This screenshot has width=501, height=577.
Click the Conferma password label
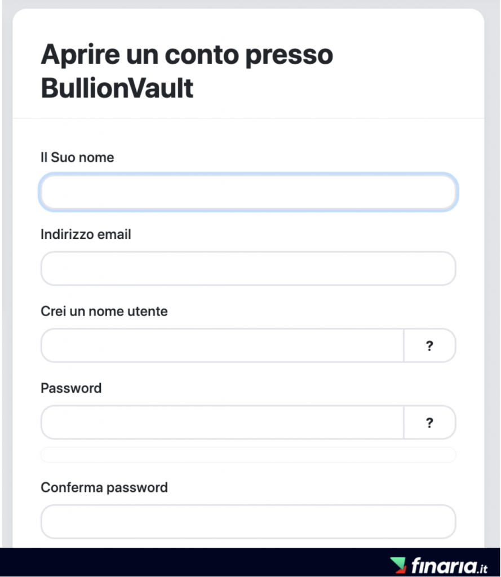click(x=104, y=487)
